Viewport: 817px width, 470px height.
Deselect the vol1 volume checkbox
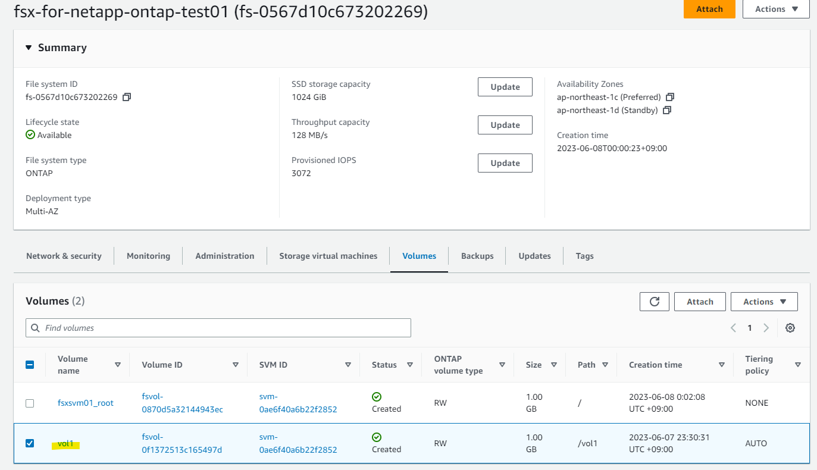click(x=30, y=443)
